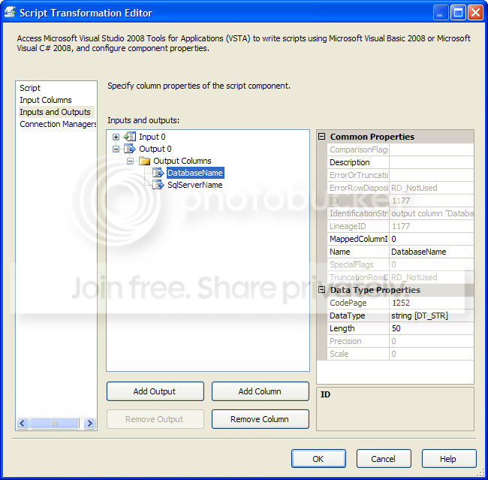Collapse the Output 0 tree node

coord(116,149)
